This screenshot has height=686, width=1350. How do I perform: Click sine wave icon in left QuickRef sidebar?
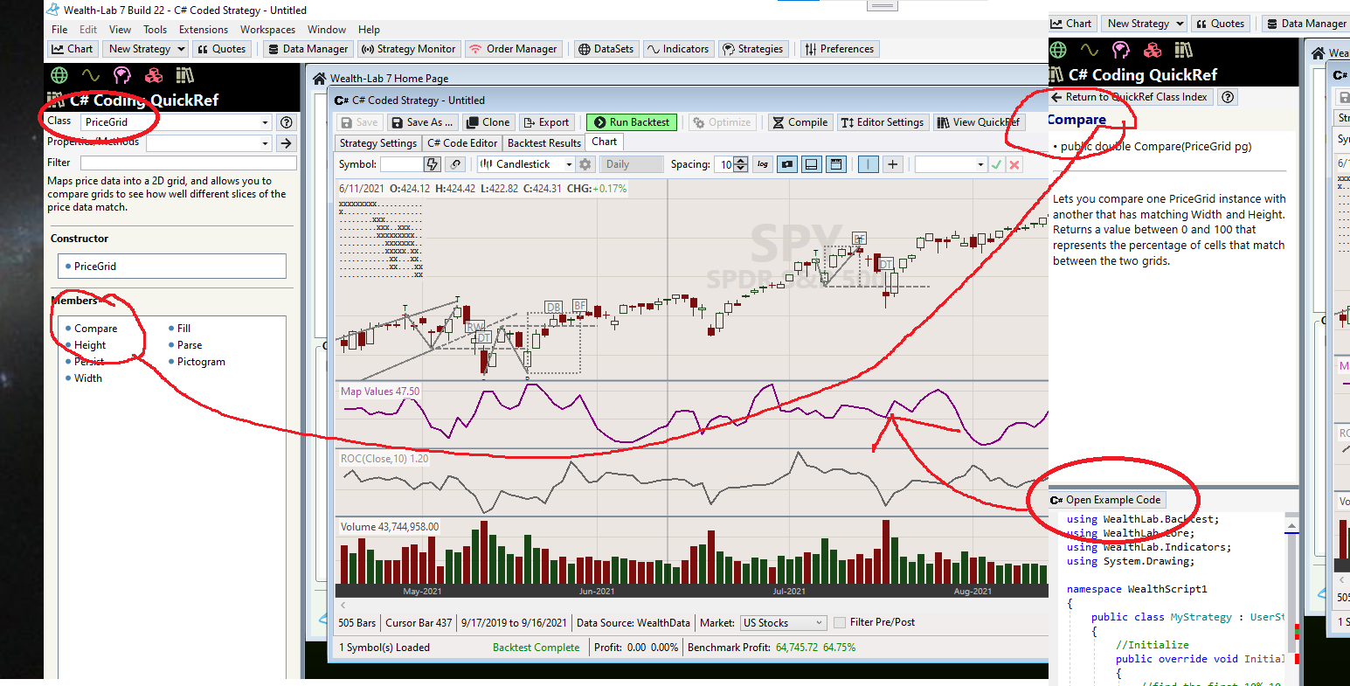click(91, 75)
